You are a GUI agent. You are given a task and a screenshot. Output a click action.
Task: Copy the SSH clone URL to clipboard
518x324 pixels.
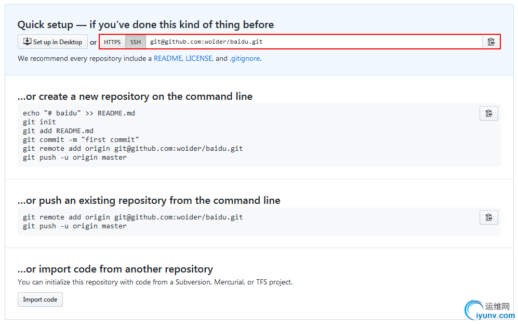pos(491,42)
